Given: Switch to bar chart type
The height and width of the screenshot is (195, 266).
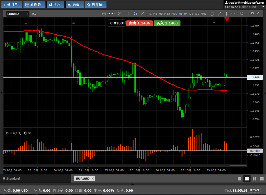Looking at the screenshot, I should tap(128, 14).
